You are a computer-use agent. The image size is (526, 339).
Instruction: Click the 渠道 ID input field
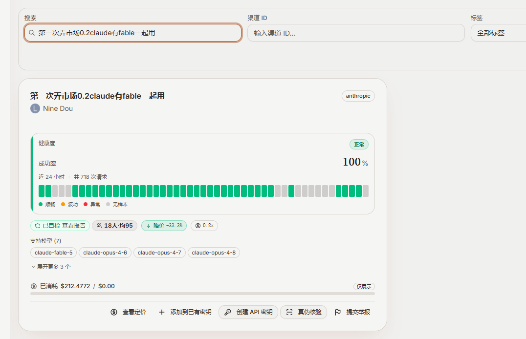[356, 33]
